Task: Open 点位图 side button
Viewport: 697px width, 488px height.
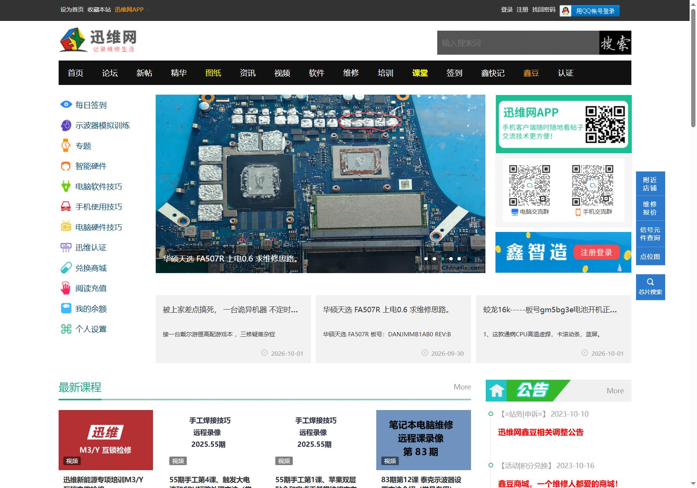Action: click(650, 256)
